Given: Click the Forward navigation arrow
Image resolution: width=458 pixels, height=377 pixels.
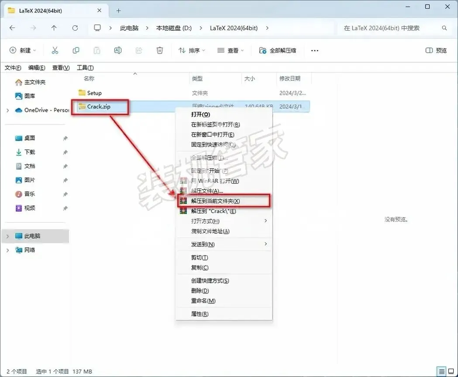Looking at the screenshot, I should coord(33,28).
